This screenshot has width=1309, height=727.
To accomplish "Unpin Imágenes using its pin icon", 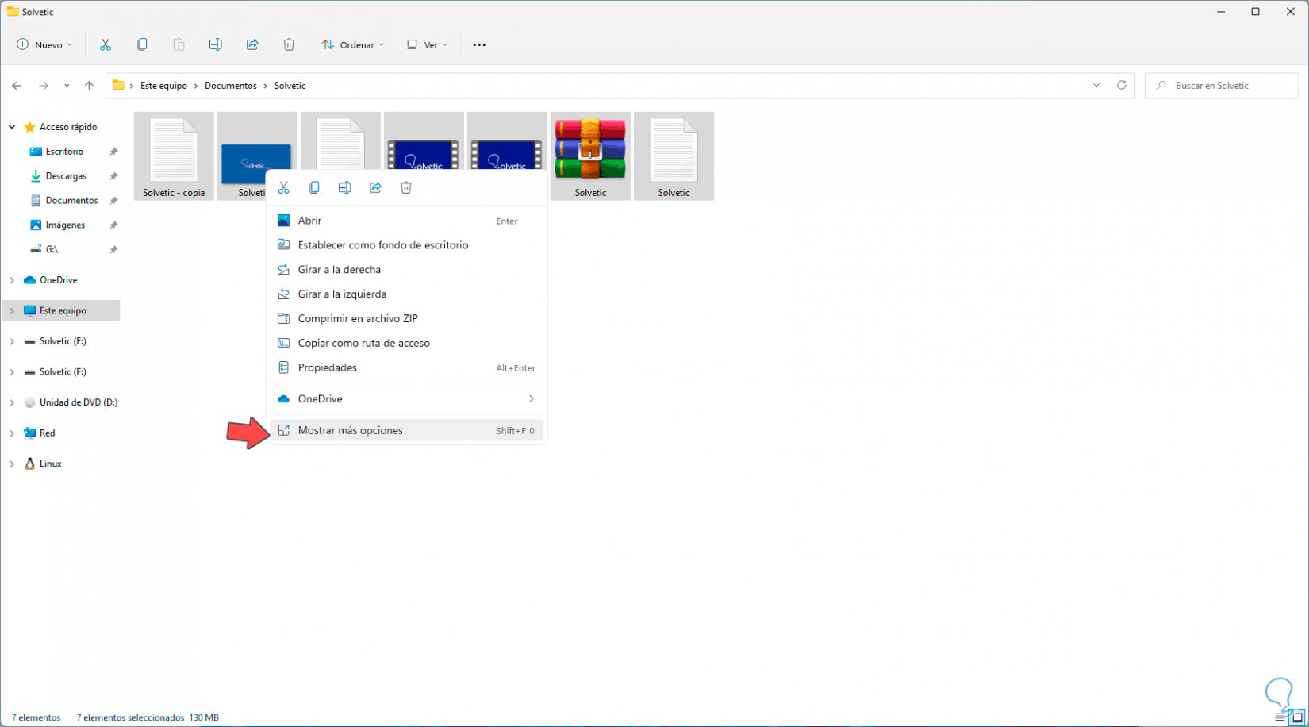I will click(113, 225).
